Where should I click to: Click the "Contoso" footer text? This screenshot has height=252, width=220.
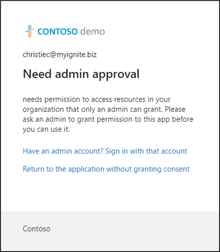[37, 229]
